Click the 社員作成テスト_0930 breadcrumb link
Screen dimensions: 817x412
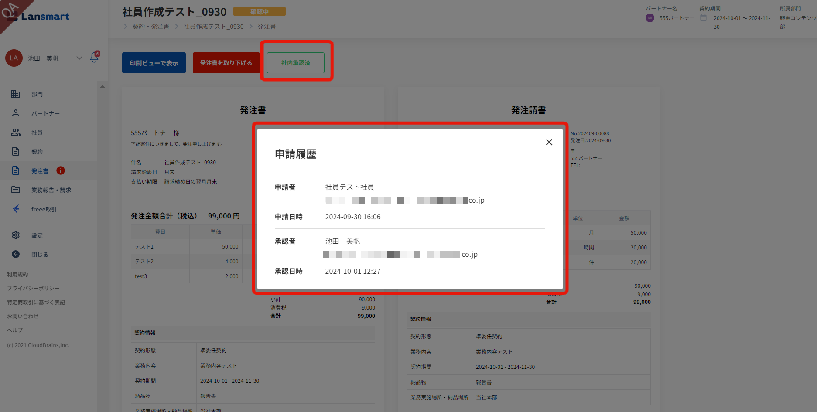pos(214,27)
